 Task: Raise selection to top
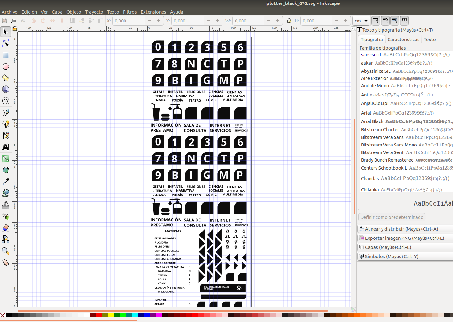point(101,21)
